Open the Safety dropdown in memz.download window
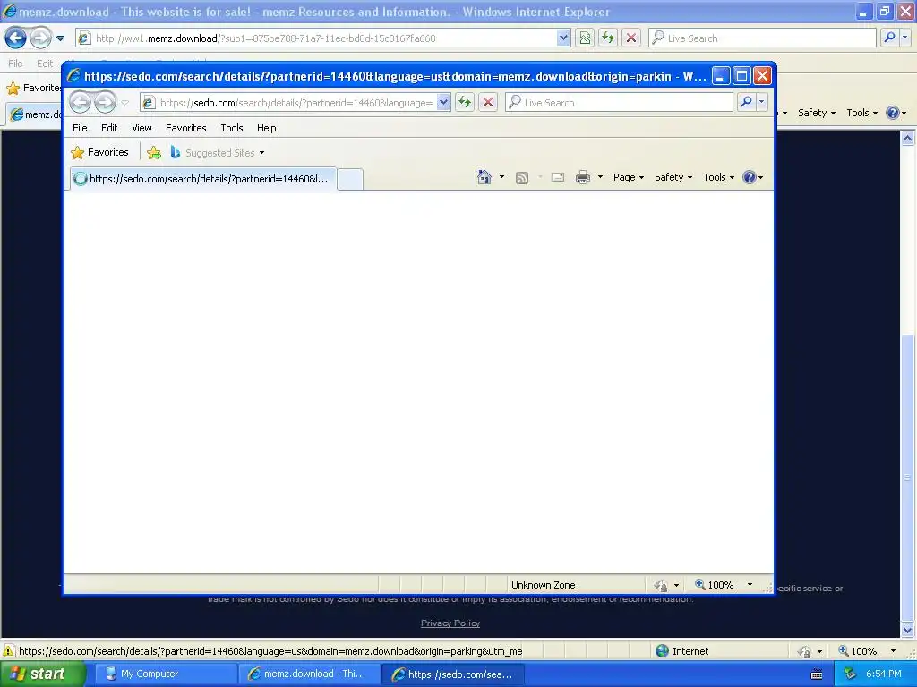This screenshot has height=687, width=917. tap(817, 113)
